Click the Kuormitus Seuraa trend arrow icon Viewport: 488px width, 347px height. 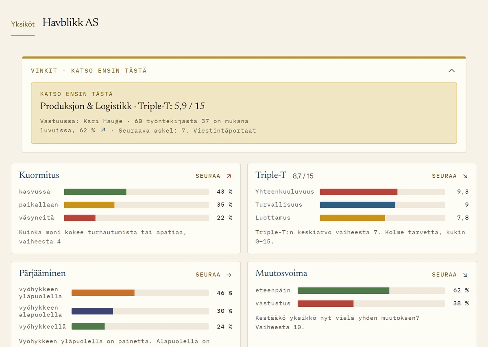click(229, 176)
